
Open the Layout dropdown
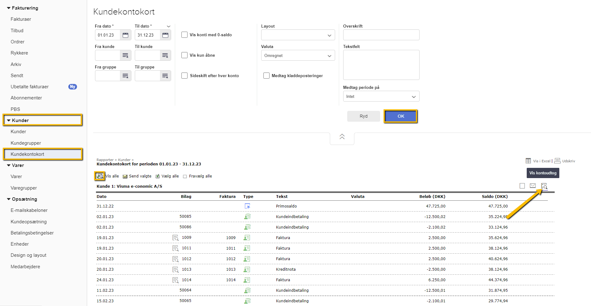point(298,35)
